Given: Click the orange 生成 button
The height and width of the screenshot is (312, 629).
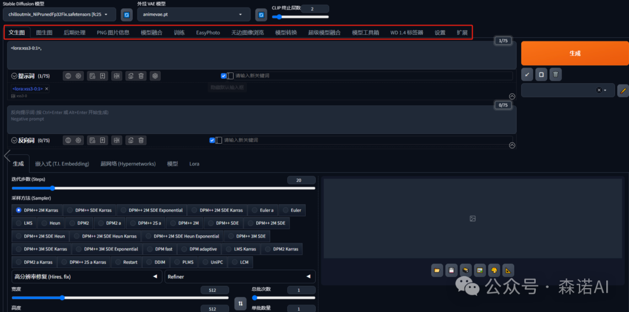Looking at the screenshot, I should tap(575, 54).
